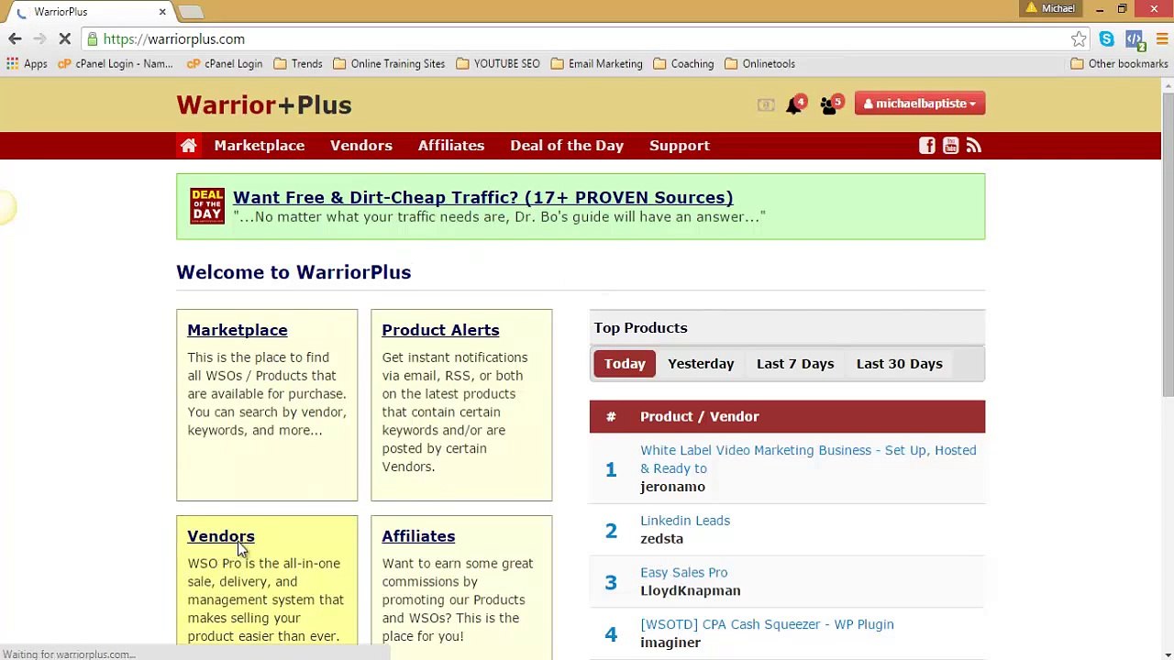Bookmark this page with the star icon
The image size is (1174, 660).
[x=1079, y=39]
